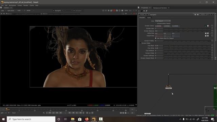Open the Help menu
The image size is (217, 122).
[37, 5]
